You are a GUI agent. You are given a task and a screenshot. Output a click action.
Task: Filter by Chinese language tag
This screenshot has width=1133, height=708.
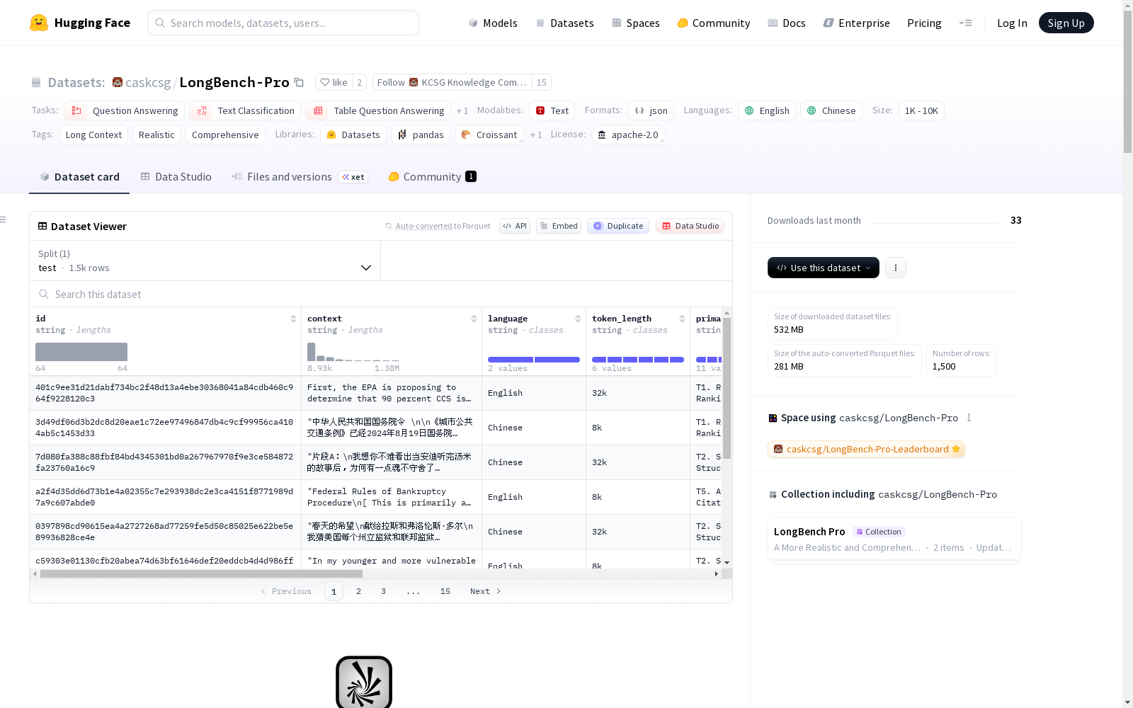(x=831, y=110)
